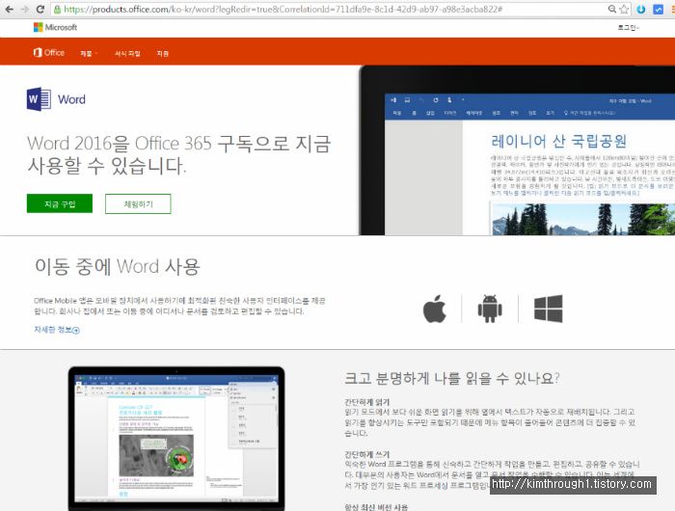This screenshot has height=511, width=675.
Task: Click the green 지금 구입 button
Action: pyautogui.click(x=60, y=203)
